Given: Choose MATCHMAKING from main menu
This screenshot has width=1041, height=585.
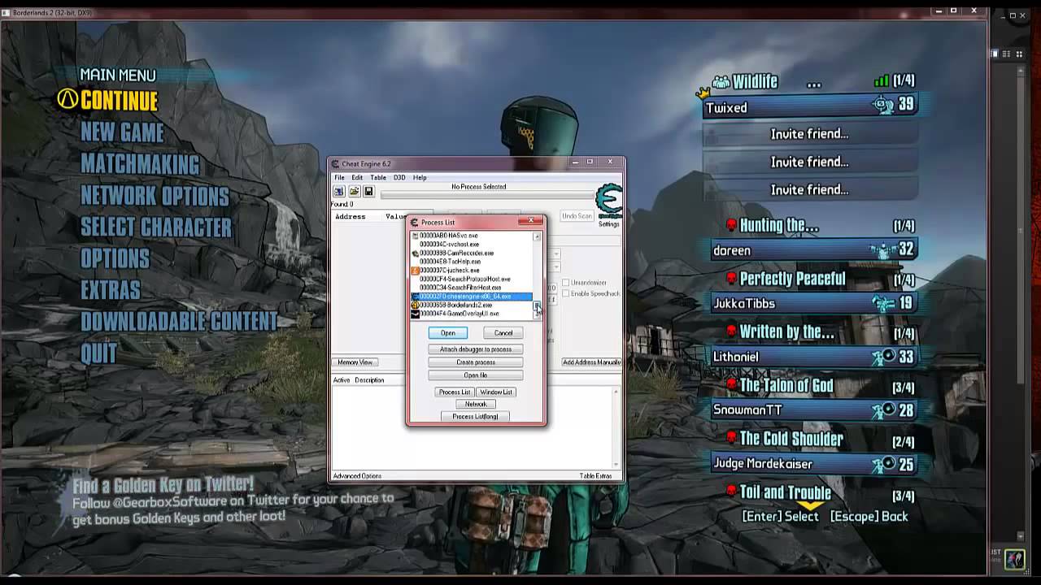Looking at the screenshot, I should click(x=140, y=164).
